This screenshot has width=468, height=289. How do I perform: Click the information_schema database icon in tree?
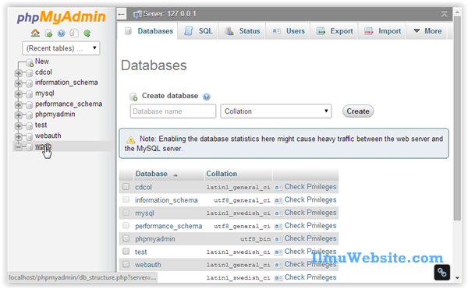[29, 83]
